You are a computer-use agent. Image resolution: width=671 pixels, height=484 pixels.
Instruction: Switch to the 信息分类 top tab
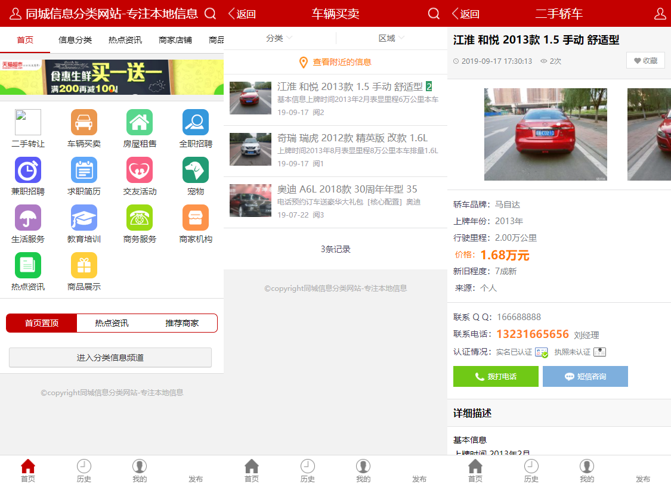[x=75, y=40]
